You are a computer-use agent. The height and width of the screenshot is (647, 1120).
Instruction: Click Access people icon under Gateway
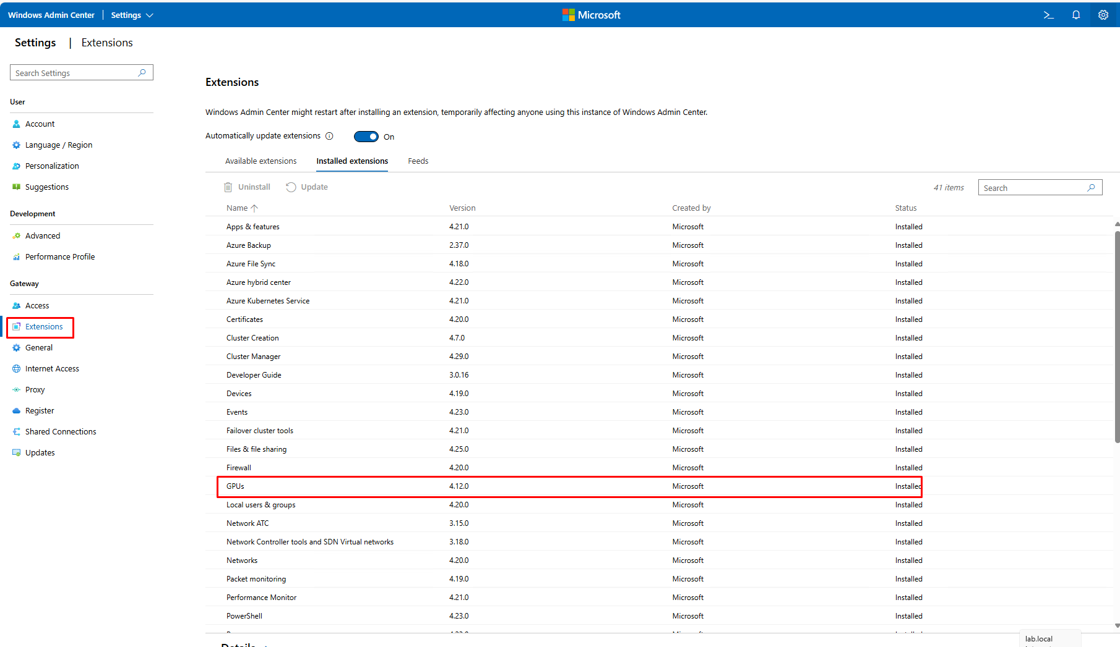coord(17,306)
